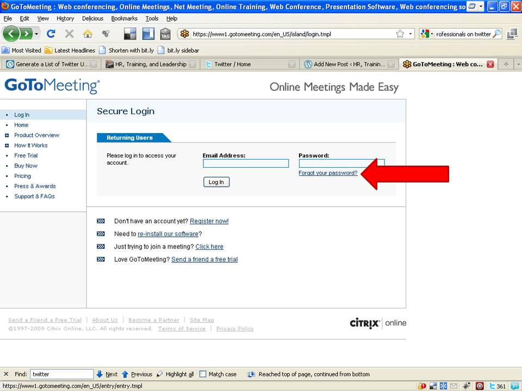Viewport: 522px width, 391px height.
Task: Open the Delicious menu
Action: pos(92,18)
